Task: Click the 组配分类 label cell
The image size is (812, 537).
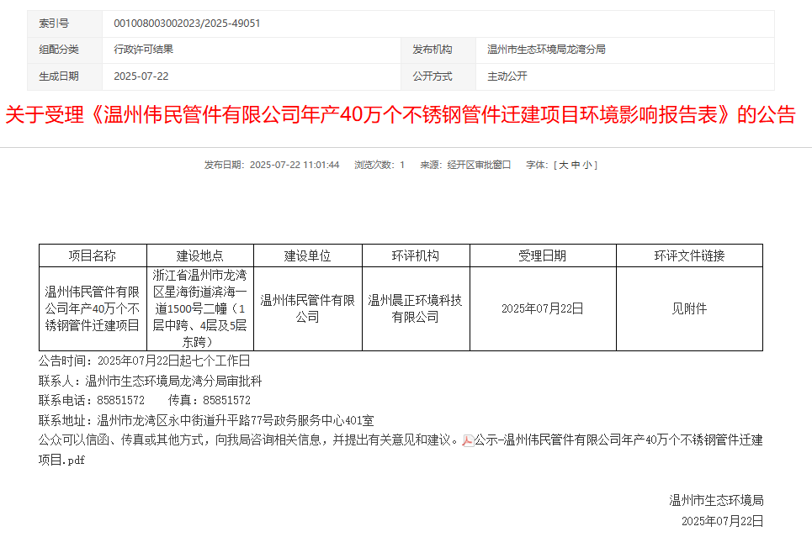Action: (65, 50)
